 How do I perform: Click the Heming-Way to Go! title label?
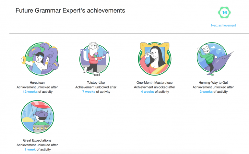tap(213, 83)
